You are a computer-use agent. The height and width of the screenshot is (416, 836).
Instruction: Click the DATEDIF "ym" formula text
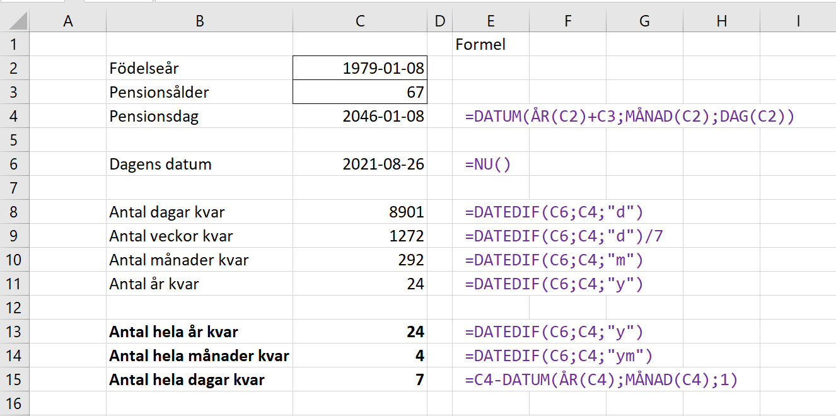pyautogui.click(x=559, y=356)
